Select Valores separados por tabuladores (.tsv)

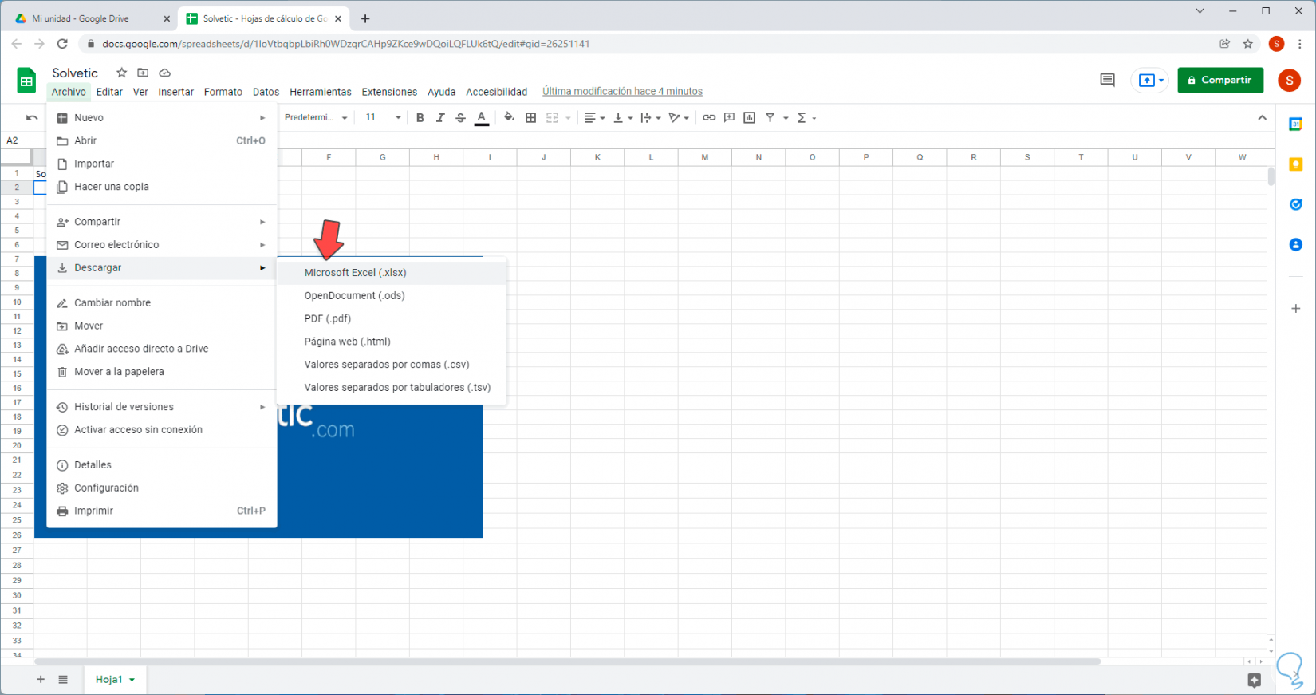click(392, 388)
